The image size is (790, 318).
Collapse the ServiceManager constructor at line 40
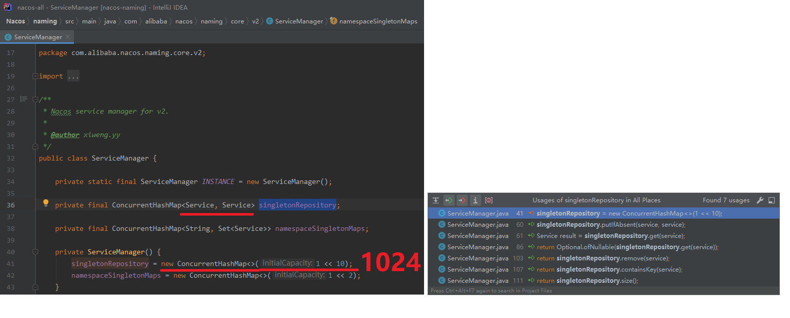point(35,252)
